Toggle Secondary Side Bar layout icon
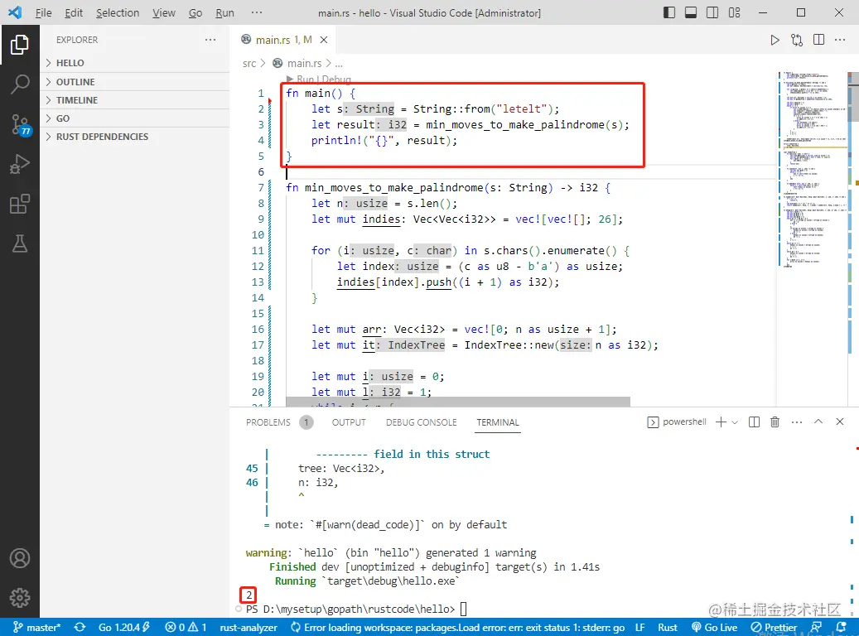This screenshot has height=636, width=859. [712, 12]
